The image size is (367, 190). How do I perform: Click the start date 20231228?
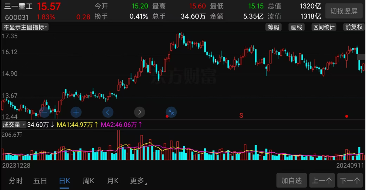tap(16, 166)
